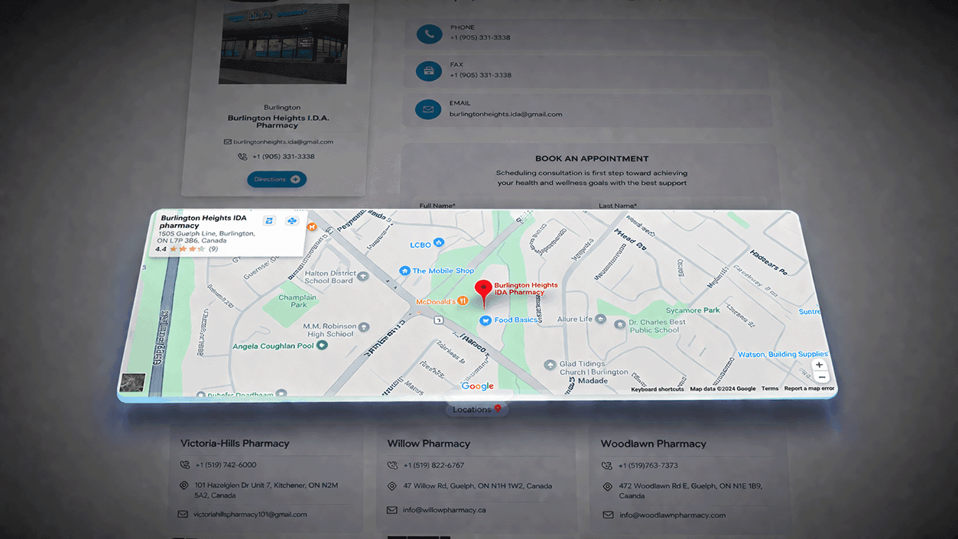
Task: Click the Woodlawn Pharmacy heading
Action: pyautogui.click(x=654, y=443)
